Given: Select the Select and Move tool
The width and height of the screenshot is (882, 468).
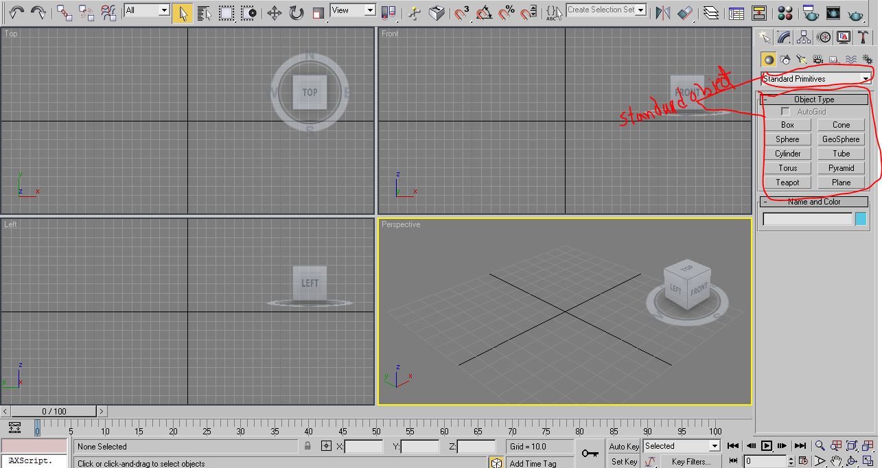Looking at the screenshot, I should (275, 12).
